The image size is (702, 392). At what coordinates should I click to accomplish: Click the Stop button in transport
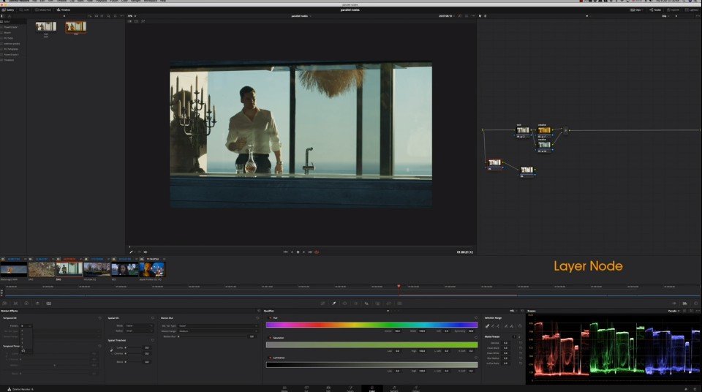pyautogui.click(x=298, y=252)
